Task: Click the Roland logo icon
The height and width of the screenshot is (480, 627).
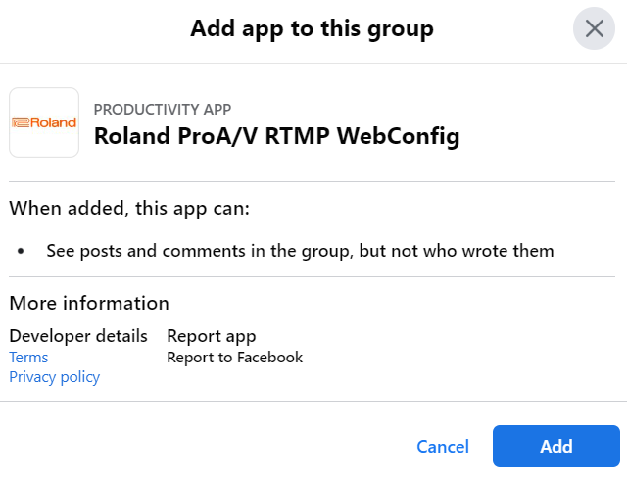Action: click(x=44, y=122)
